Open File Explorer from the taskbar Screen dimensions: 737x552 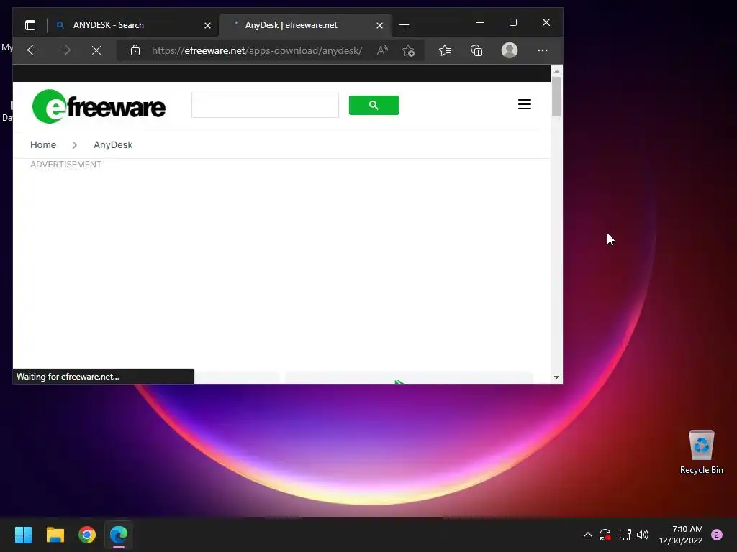55,535
